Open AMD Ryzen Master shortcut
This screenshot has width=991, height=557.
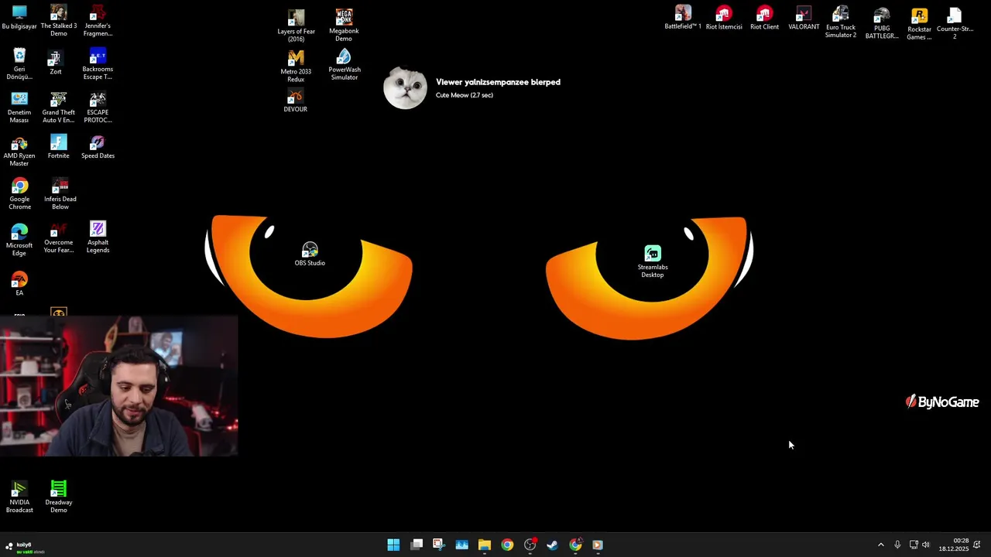(x=19, y=151)
